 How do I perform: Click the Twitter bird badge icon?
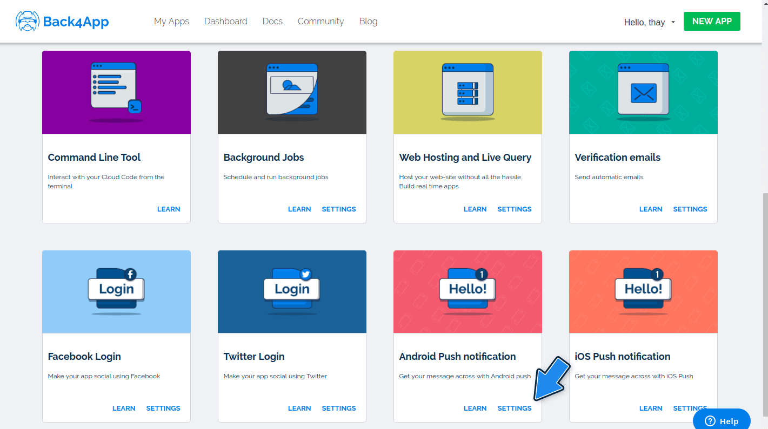tap(306, 274)
